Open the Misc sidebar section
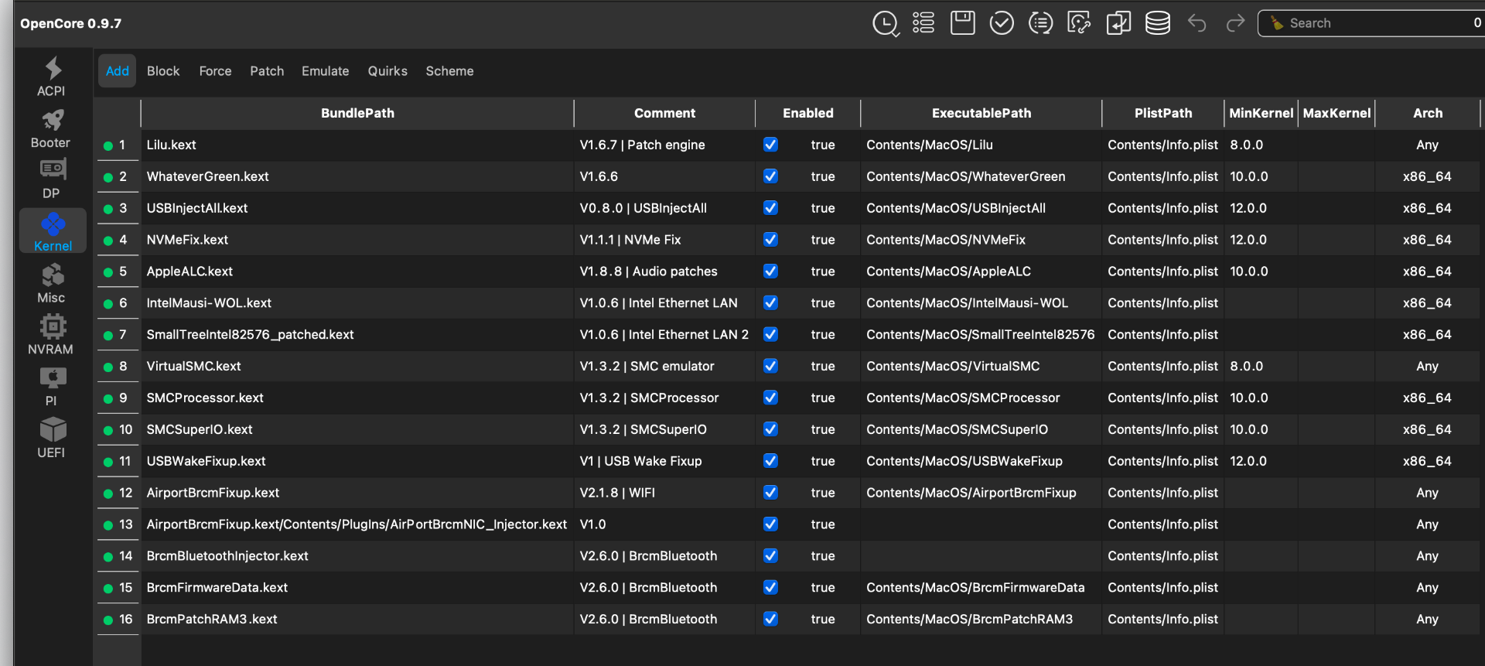Viewport: 1485px width, 666px height. pos(52,283)
